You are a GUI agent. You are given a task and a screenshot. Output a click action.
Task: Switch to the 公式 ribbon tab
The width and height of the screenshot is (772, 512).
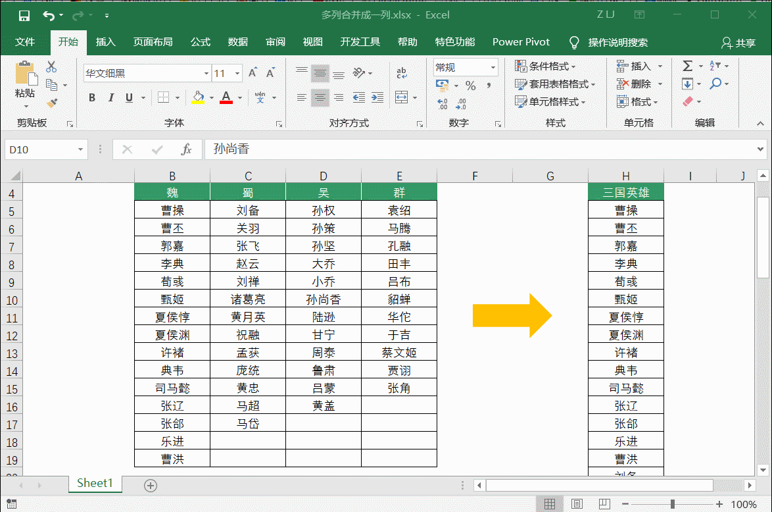201,42
